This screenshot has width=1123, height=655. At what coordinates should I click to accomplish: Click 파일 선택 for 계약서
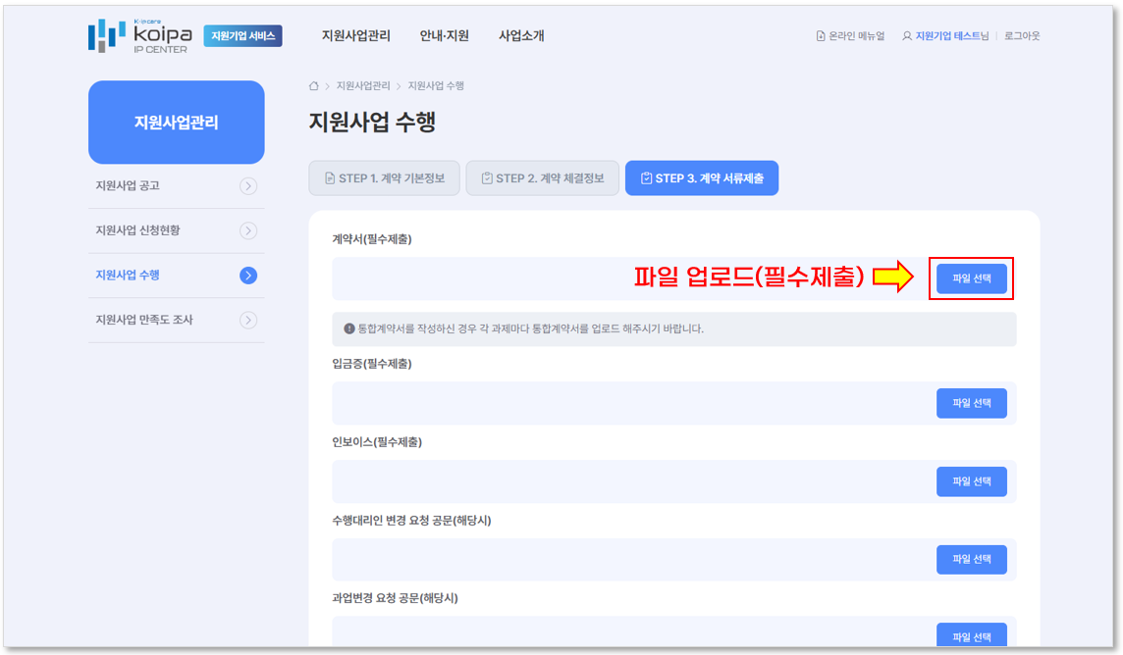pyautogui.click(x=971, y=278)
